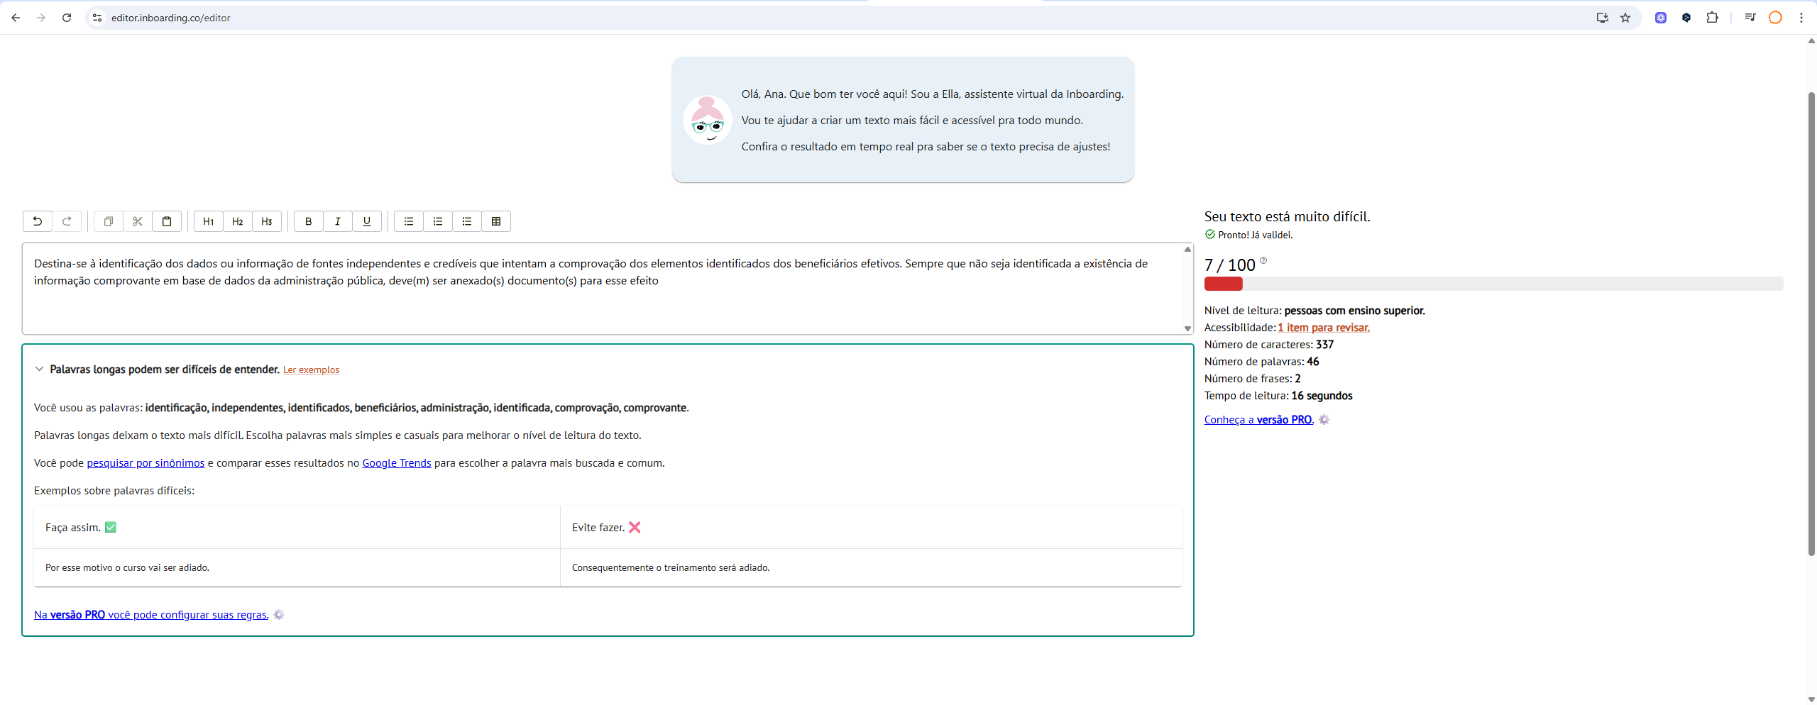Open the Google Trends link

397,463
